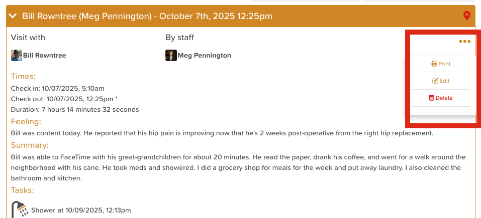Screen dimensions: 481x218
Task: Click the visit header title text
Action: click(147, 16)
